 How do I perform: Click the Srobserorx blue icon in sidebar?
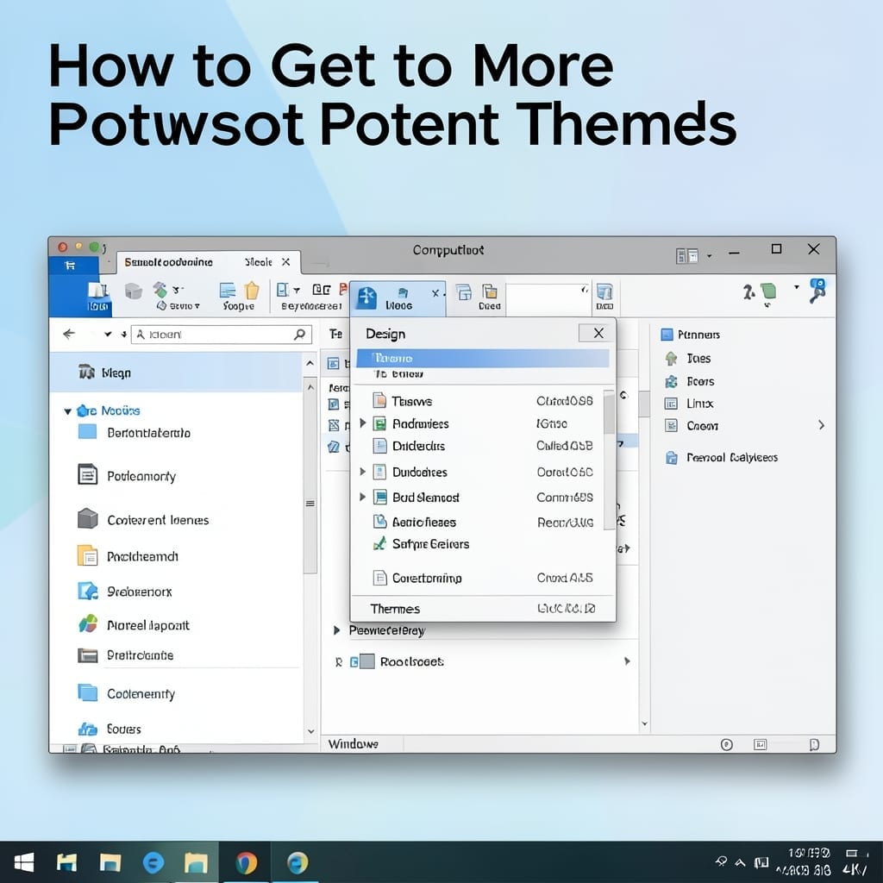coord(88,591)
